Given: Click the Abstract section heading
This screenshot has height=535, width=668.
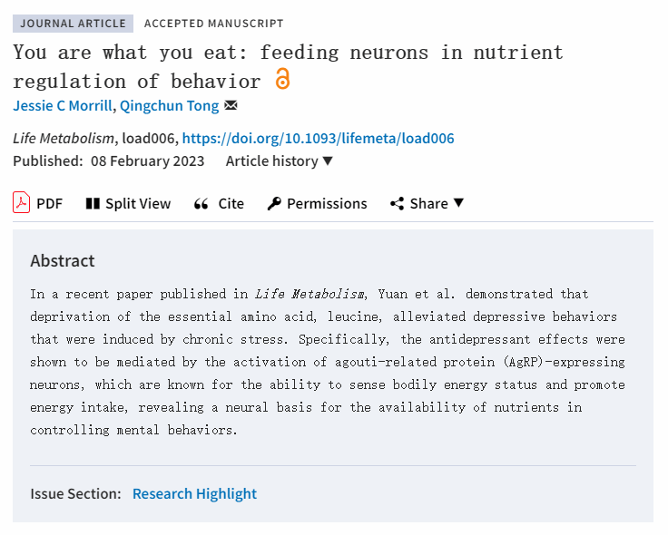Looking at the screenshot, I should point(63,261).
